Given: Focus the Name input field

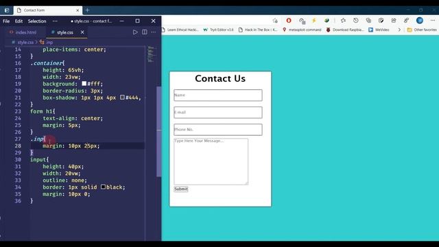Looking at the screenshot, I should point(218,95).
